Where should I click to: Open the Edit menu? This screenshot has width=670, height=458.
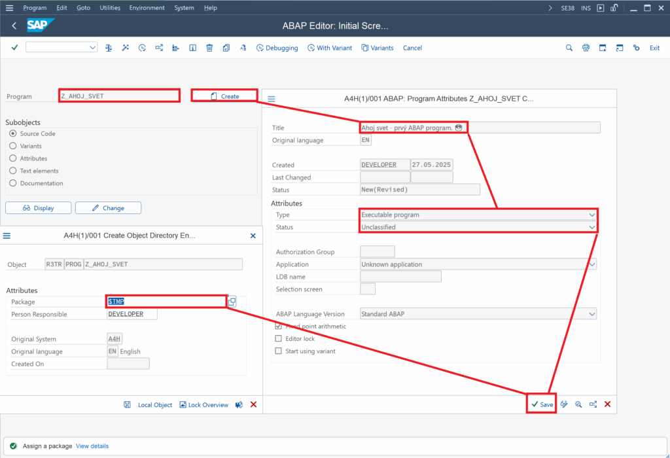point(62,8)
